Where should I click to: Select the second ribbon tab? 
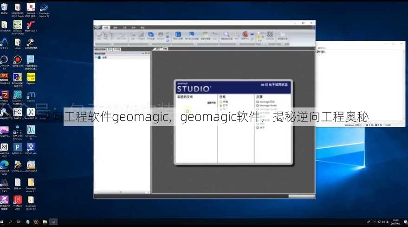(115, 27)
